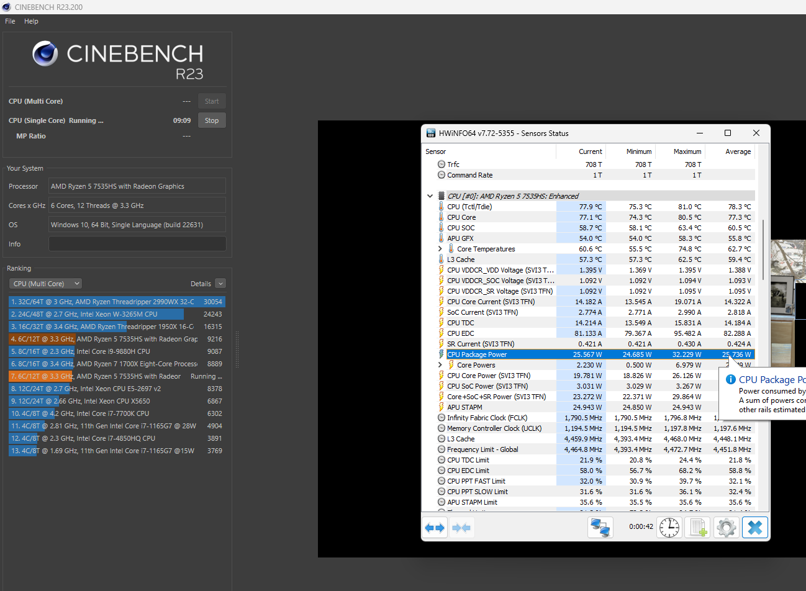Click the OS field showing Windows 10
The height and width of the screenshot is (591, 806).
(x=137, y=225)
